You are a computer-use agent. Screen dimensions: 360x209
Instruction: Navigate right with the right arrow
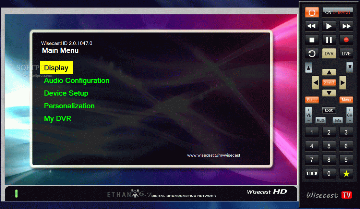tap(343, 83)
